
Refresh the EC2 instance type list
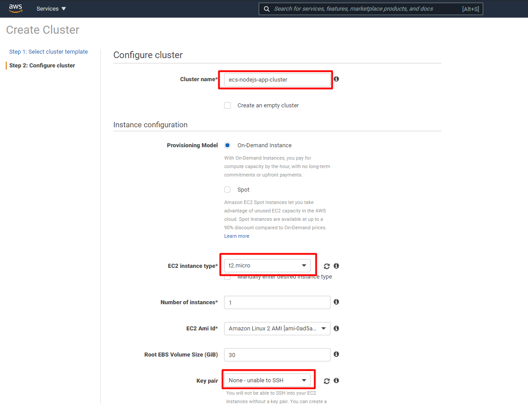[x=327, y=266]
